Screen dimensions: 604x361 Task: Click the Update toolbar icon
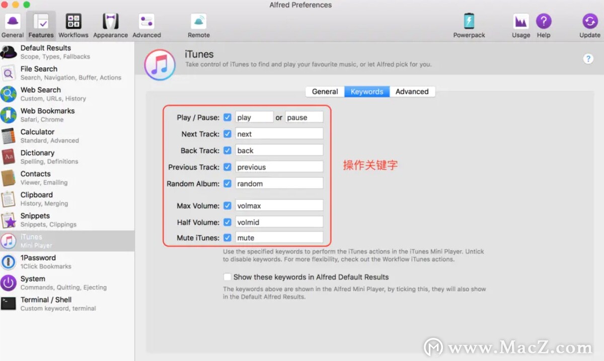pyautogui.click(x=590, y=26)
